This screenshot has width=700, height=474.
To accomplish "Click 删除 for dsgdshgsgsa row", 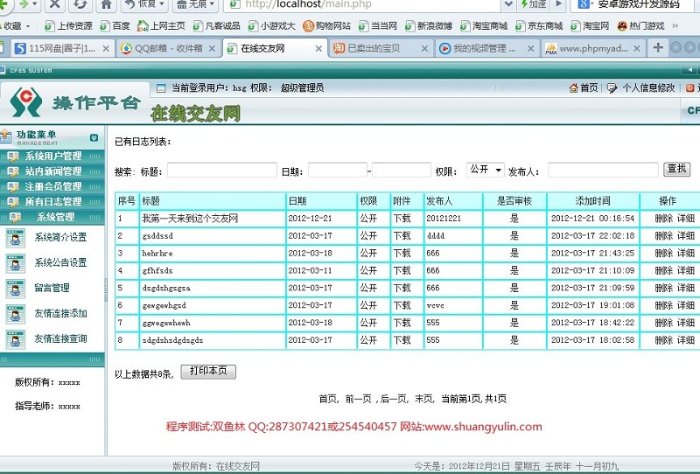I will pyautogui.click(x=663, y=289).
